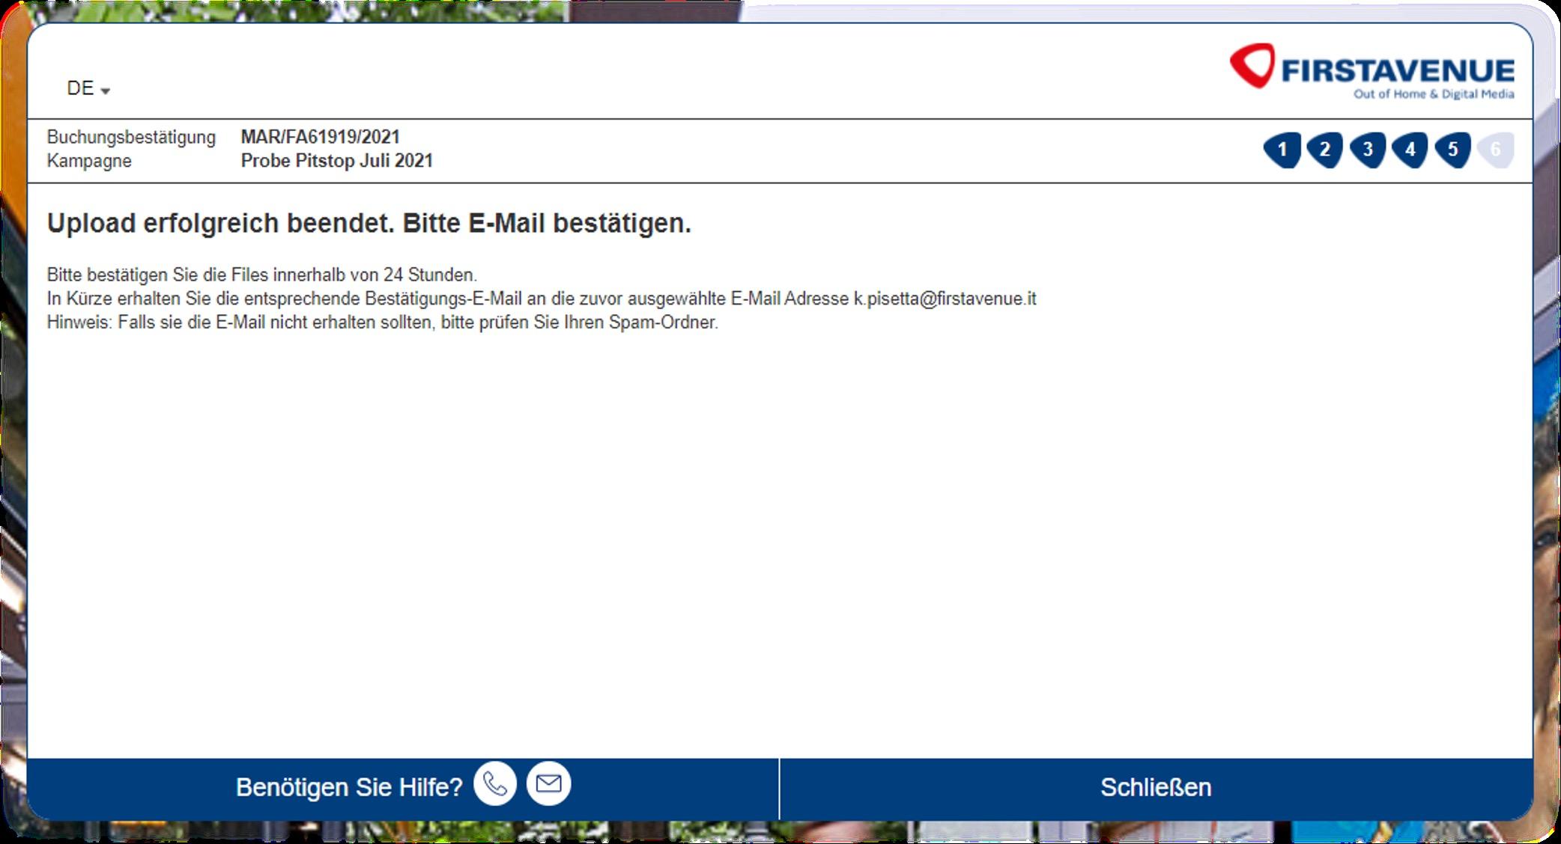
Task: Click the greyed-out step 6 badge
Action: click(1495, 150)
